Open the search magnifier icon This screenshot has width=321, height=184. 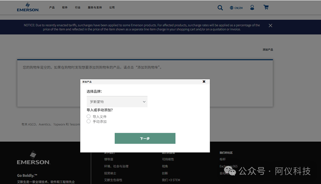(x=220, y=8)
